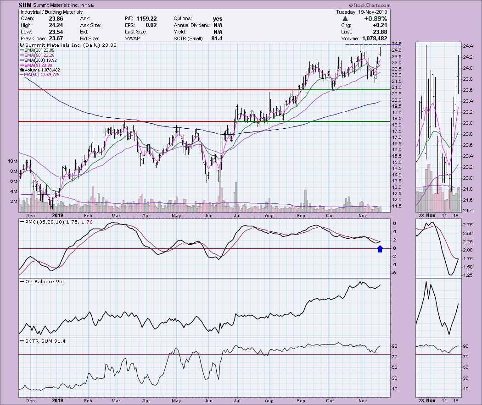Click the PMO(35,20,10) indicator label
The height and width of the screenshot is (405, 482).
[56, 222]
